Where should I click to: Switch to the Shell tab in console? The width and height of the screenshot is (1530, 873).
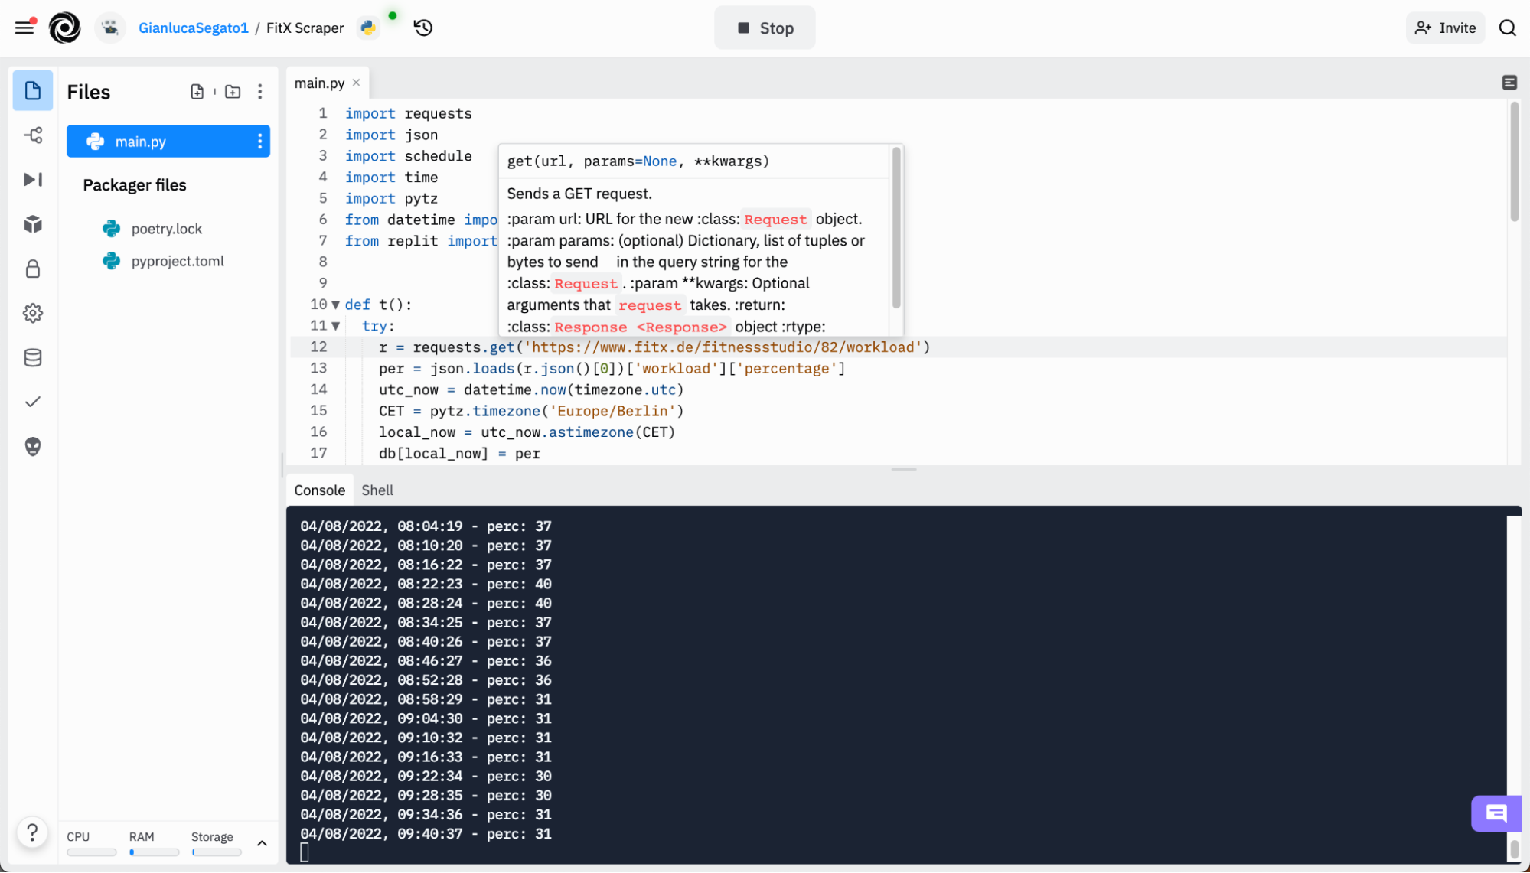point(377,490)
